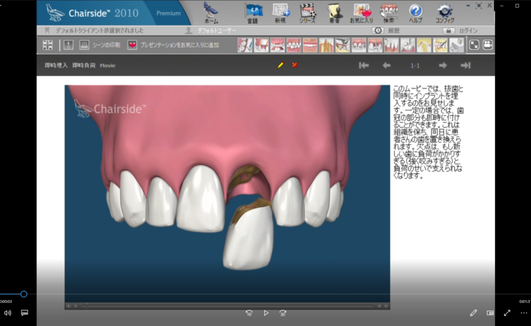The height and width of the screenshot is (326, 531).
Task: Select the smile cosmetic category thumbnail
Action: click(x=310, y=45)
